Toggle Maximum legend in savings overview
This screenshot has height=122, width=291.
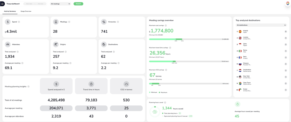pyautogui.click(x=164, y=92)
